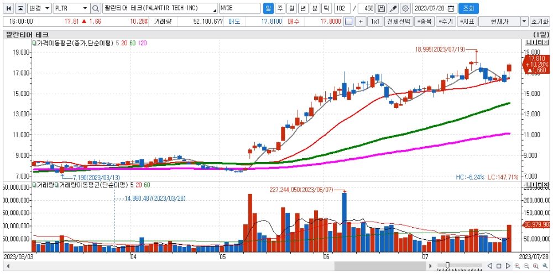Open the =지표 menu

click(x=467, y=22)
